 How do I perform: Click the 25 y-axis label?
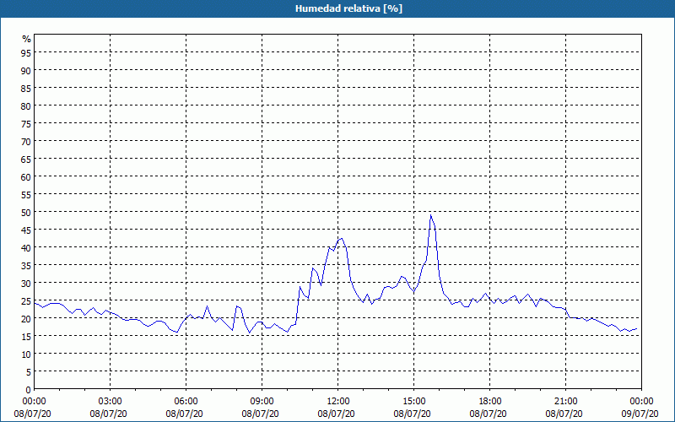click(26, 301)
